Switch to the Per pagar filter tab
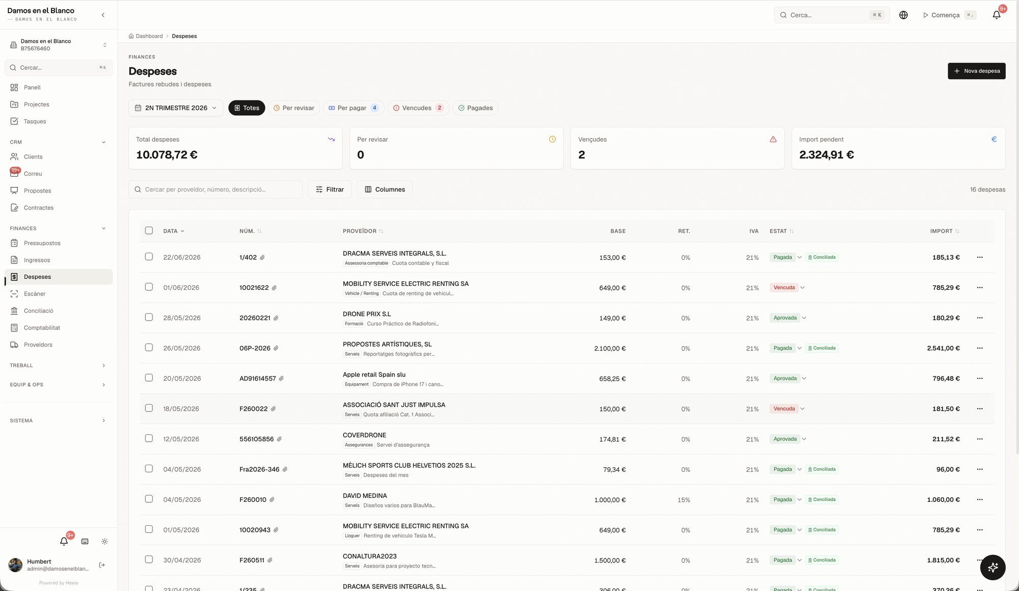The image size is (1019, 591). pyautogui.click(x=353, y=108)
